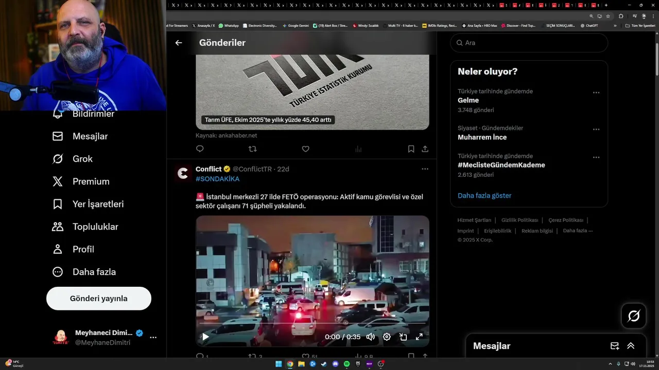Open Mesajlar in the left sidebar
659x370 pixels.
[80, 136]
